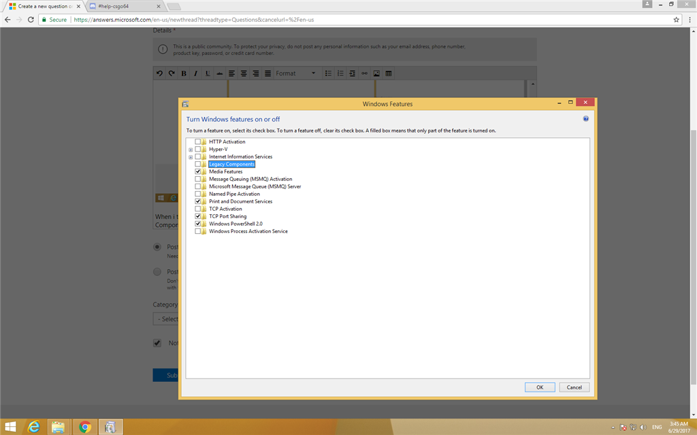
Task: Insert a table using the table icon
Action: click(x=389, y=73)
